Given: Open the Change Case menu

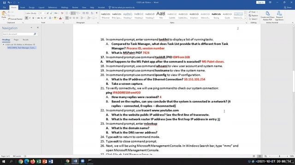Looking at the screenshot, I should click(56, 13).
